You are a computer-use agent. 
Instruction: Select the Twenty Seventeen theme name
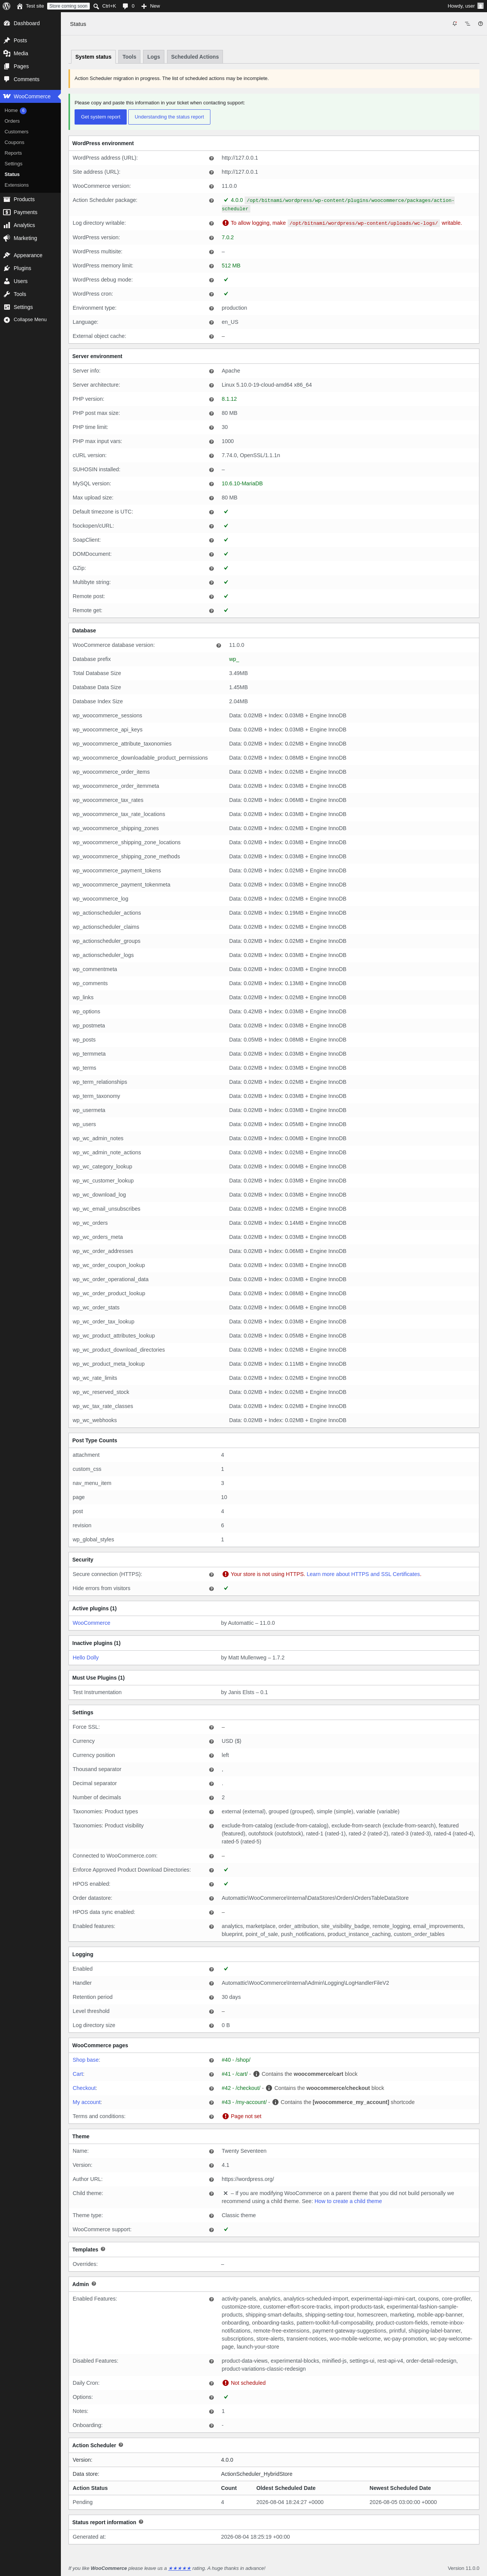click(x=243, y=2151)
